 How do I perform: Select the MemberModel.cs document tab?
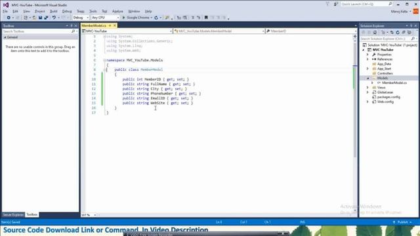(x=94, y=26)
